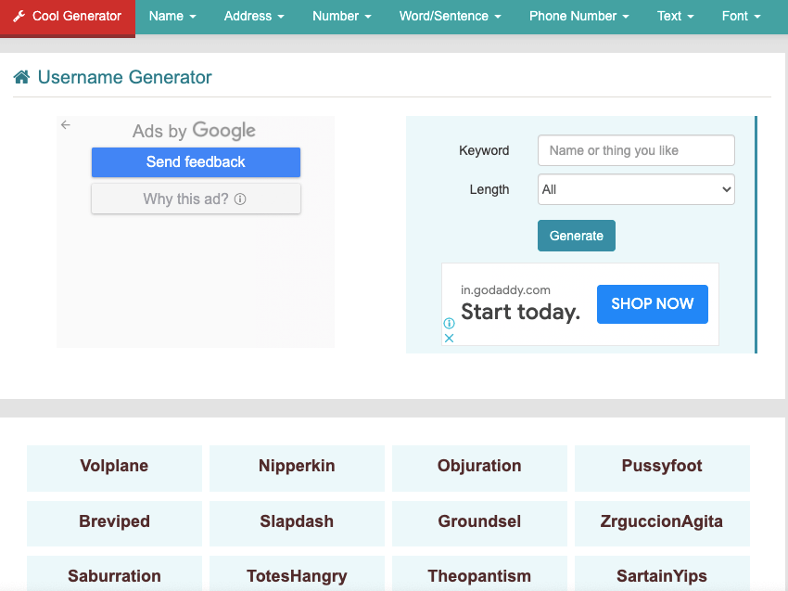Click the ad info icon near GoDaddy
The height and width of the screenshot is (591, 788).
[x=449, y=323]
